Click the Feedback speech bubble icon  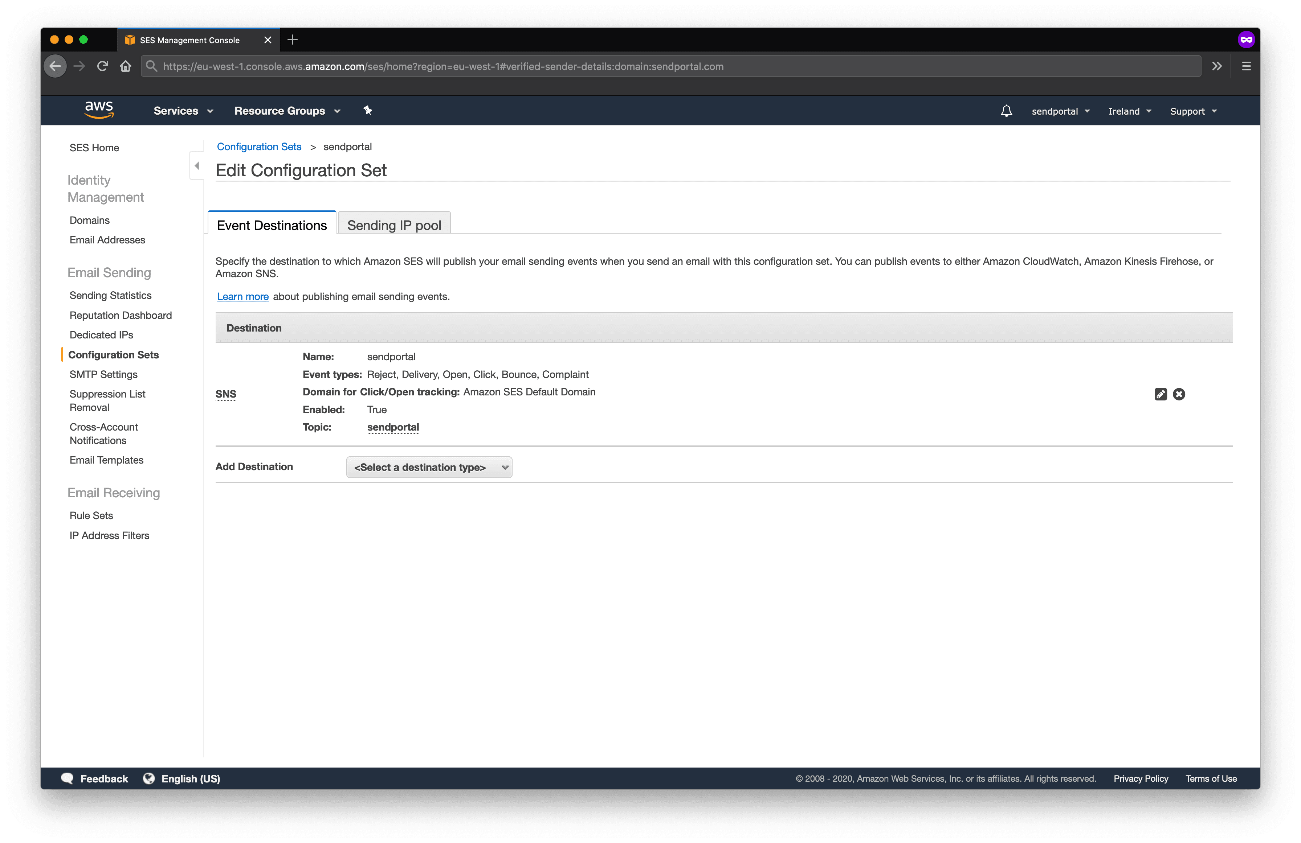click(67, 778)
